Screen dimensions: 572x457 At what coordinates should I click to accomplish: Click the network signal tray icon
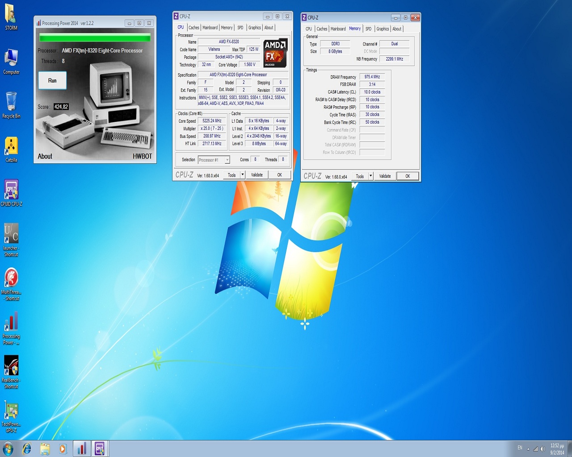click(535, 449)
